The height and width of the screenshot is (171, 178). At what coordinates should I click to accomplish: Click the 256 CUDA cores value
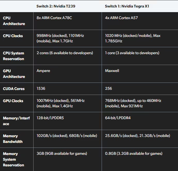[x=108, y=88]
